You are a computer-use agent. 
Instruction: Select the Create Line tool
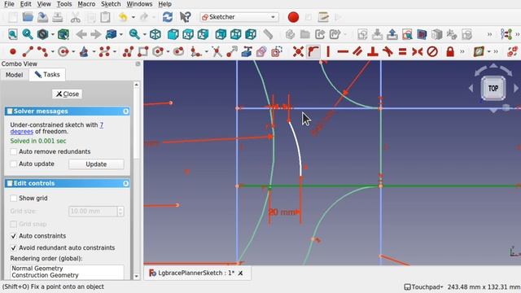click(x=28, y=51)
